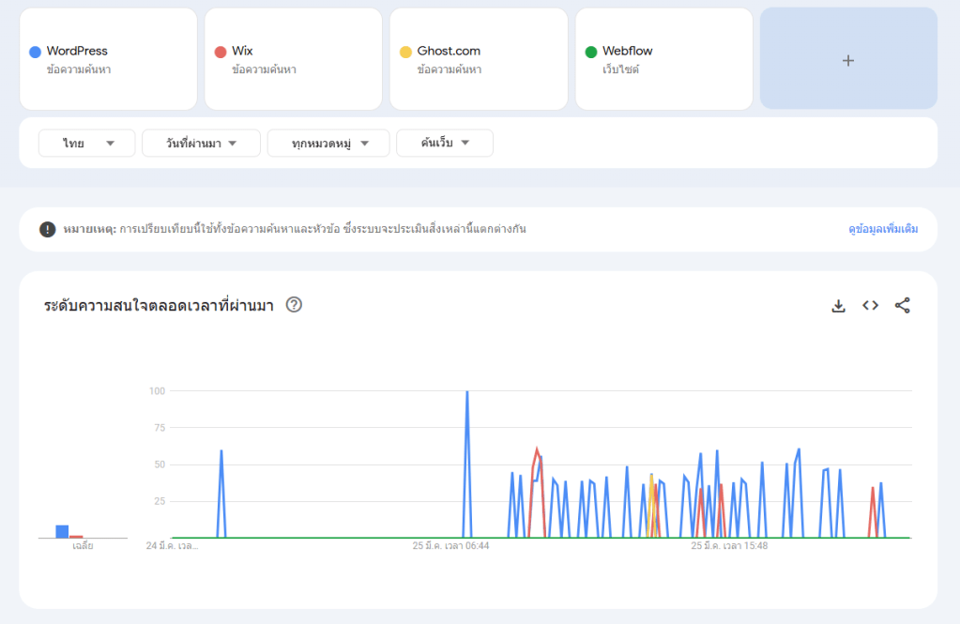Viewport: 960px width, 624px height.
Task: Click the tallest WordPress peak at 100
Action: point(466,392)
